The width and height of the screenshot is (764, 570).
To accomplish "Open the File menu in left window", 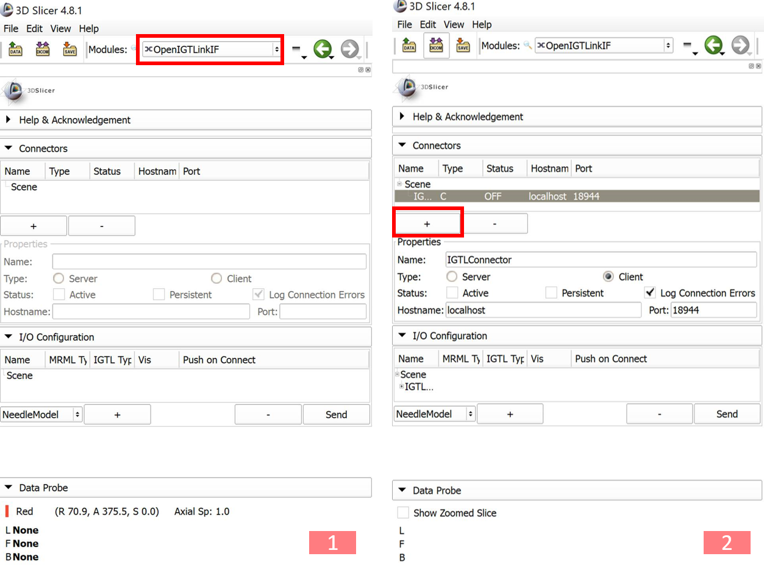I will (x=11, y=29).
